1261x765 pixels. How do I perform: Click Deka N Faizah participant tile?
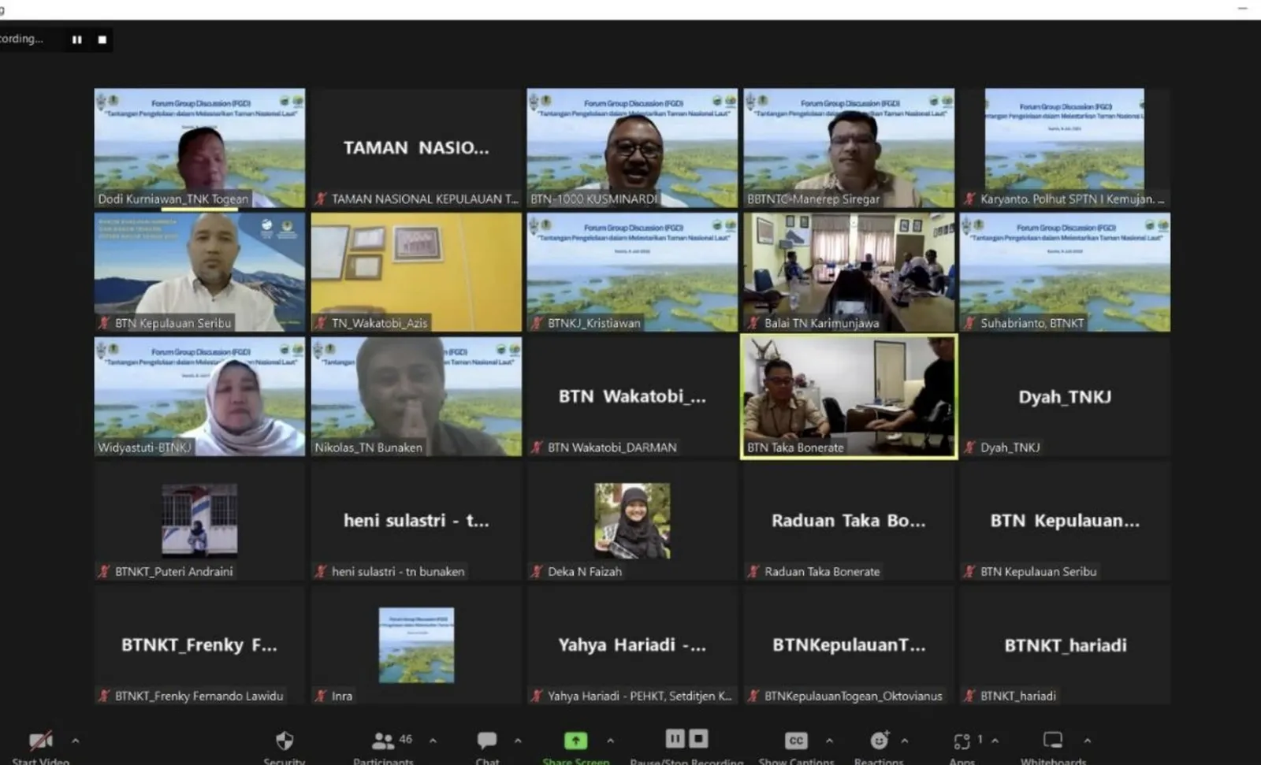[632, 521]
